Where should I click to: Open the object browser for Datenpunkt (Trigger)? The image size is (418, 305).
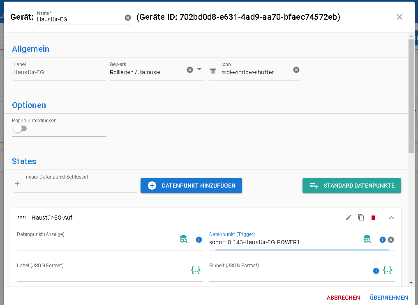pyautogui.click(x=367, y=239)
